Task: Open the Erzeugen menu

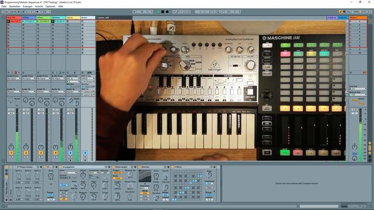Action: tap(27, 6)
